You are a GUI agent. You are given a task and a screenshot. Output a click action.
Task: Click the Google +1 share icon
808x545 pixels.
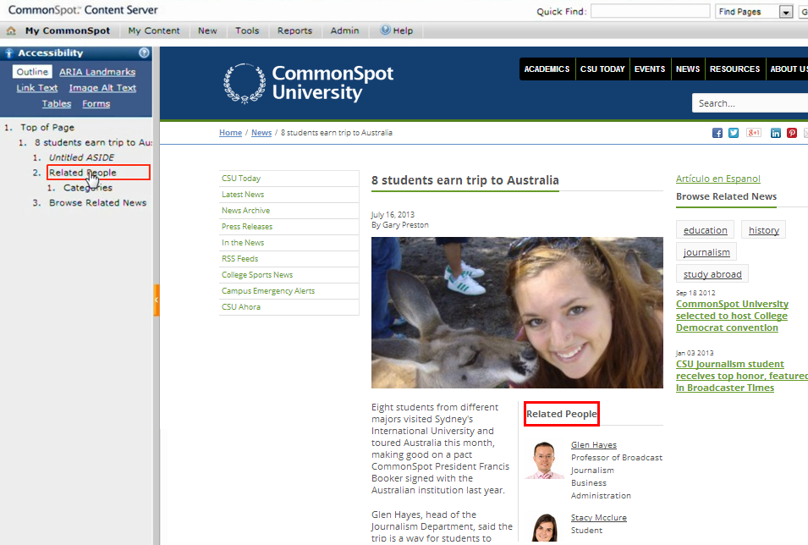(754, 133)
